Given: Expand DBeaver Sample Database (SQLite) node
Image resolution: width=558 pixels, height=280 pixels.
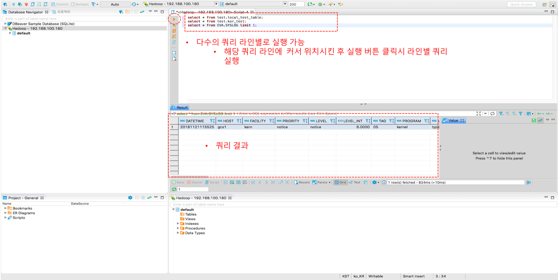Looking at the screenshot, I should (x=6, y=24).
